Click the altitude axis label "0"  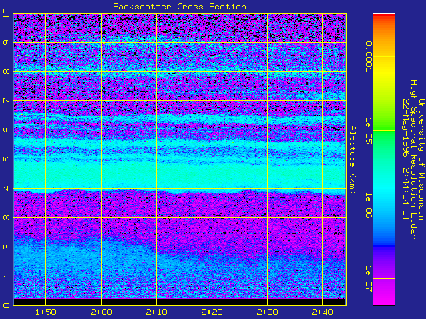pos(7,305)
